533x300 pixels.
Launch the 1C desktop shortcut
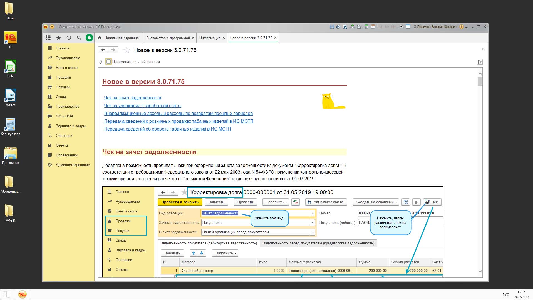click(10, 40)
